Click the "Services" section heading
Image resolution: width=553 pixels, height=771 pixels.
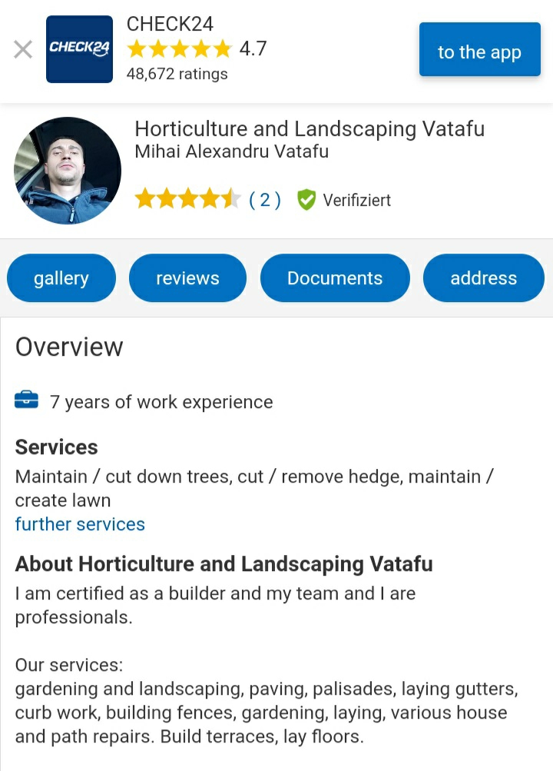pos(57,447)
